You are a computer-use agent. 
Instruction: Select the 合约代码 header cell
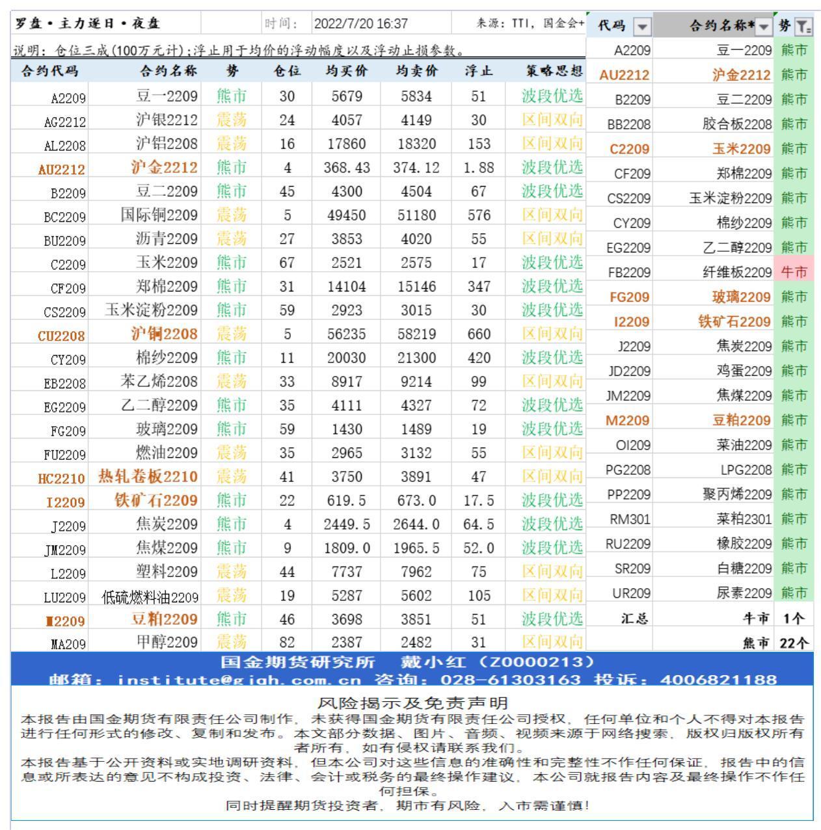click(49, 71)
